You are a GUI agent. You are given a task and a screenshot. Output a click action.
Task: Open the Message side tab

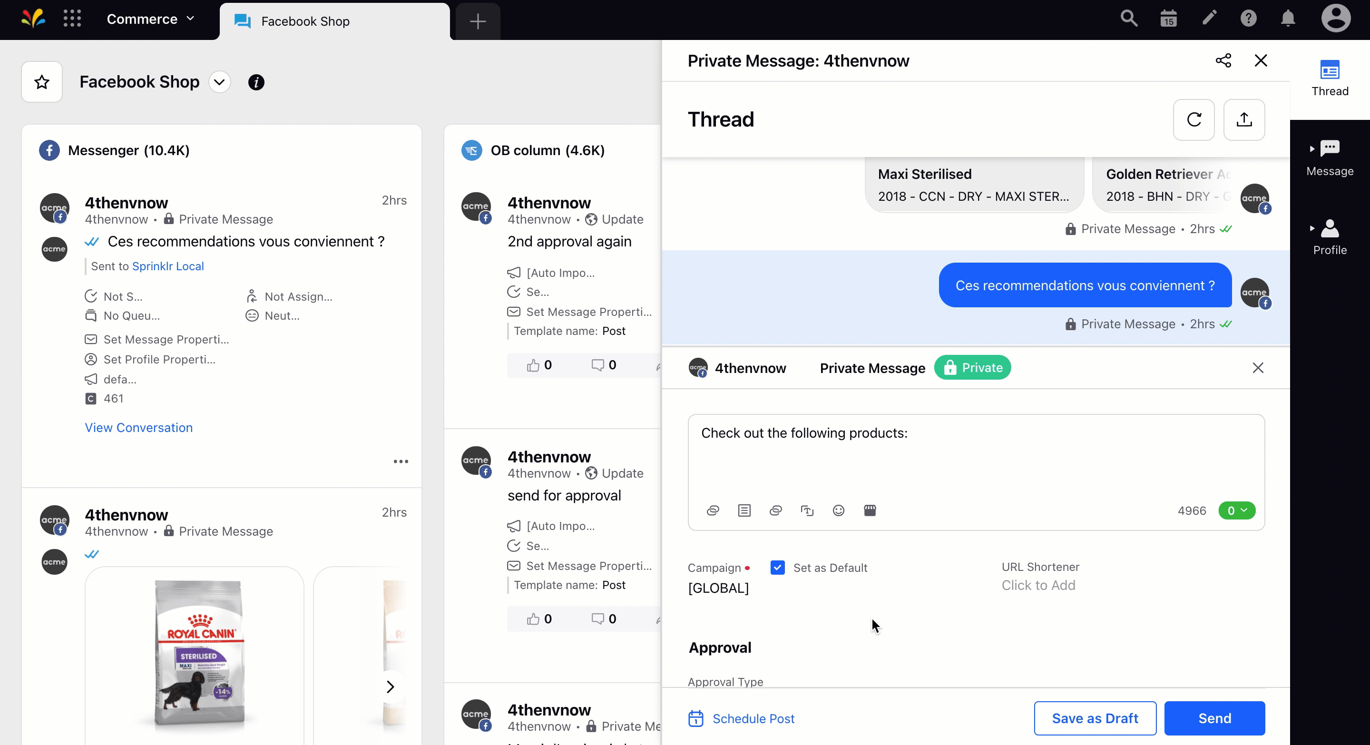click(1330, 158)
